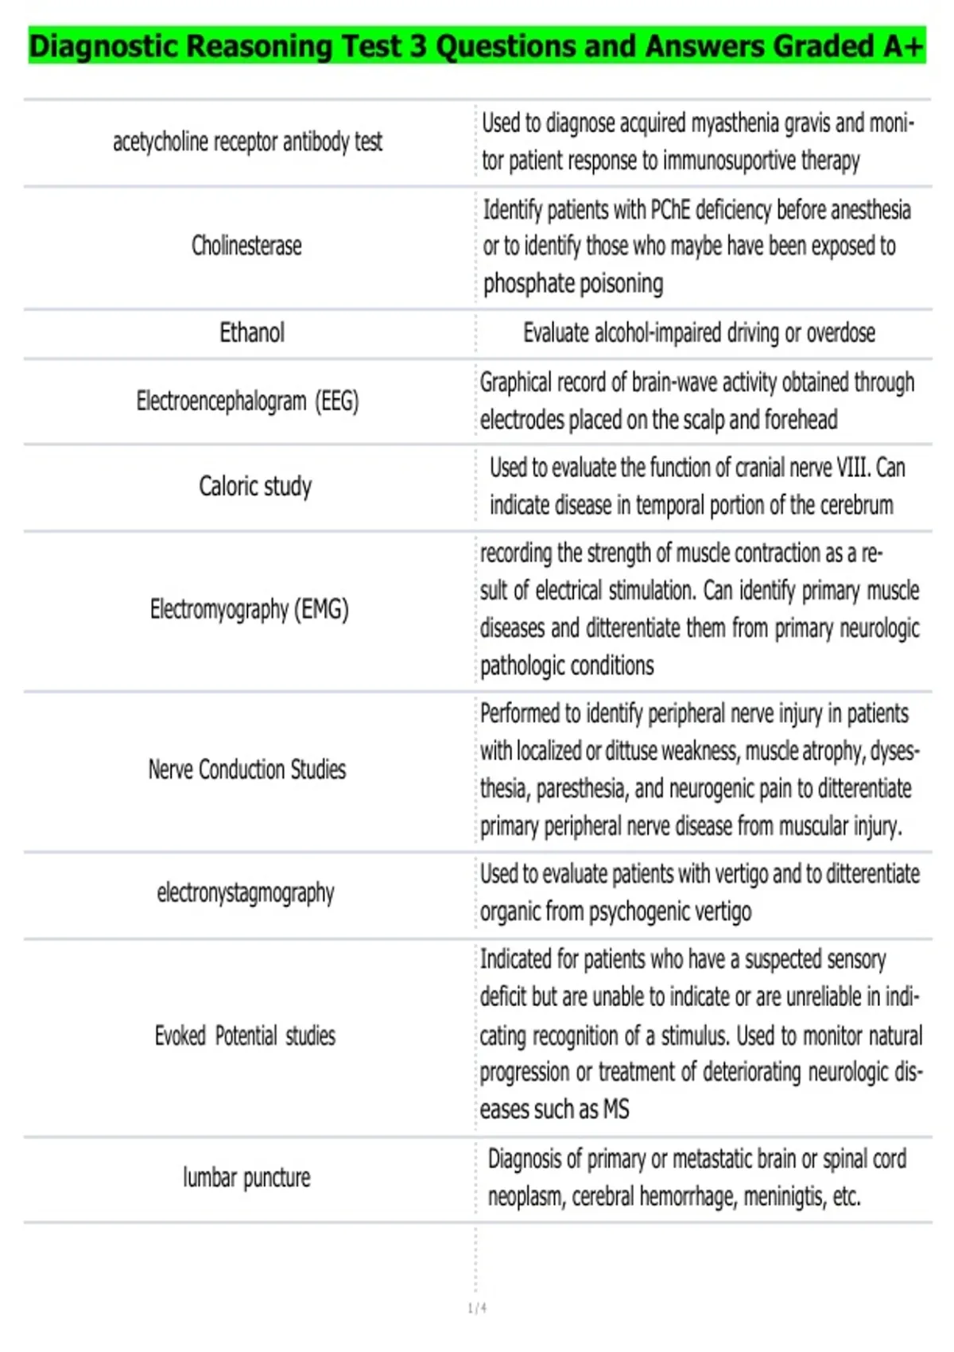Viewport: 954px width, 1352px height.
Task: Click the electronystagmography term
Action: coord(246,893)
